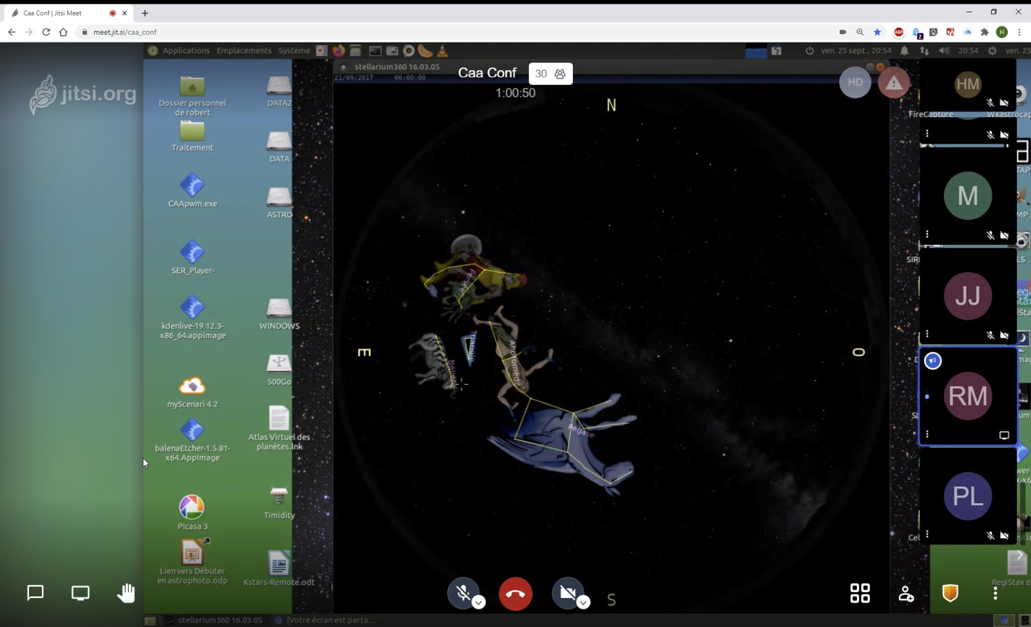The width and height of the screenshot is (1031, 627).
Task: Select the M participant thumbnail
Action: click(968, 195)
